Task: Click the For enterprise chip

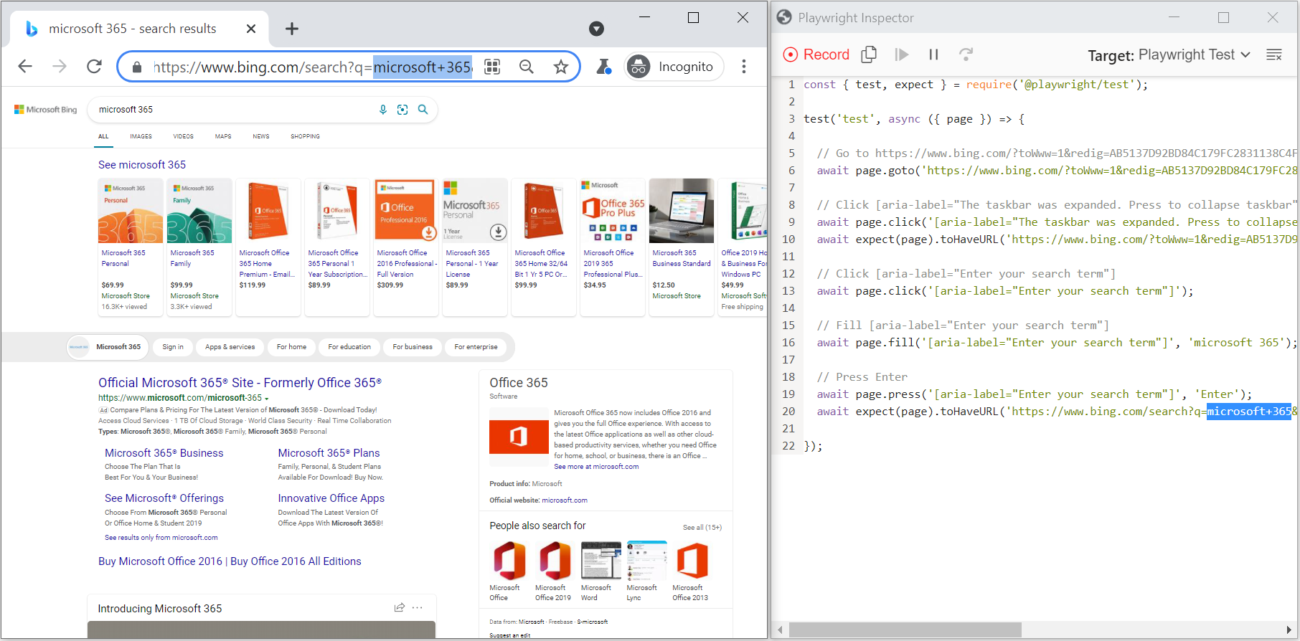Action: (476, 347)
